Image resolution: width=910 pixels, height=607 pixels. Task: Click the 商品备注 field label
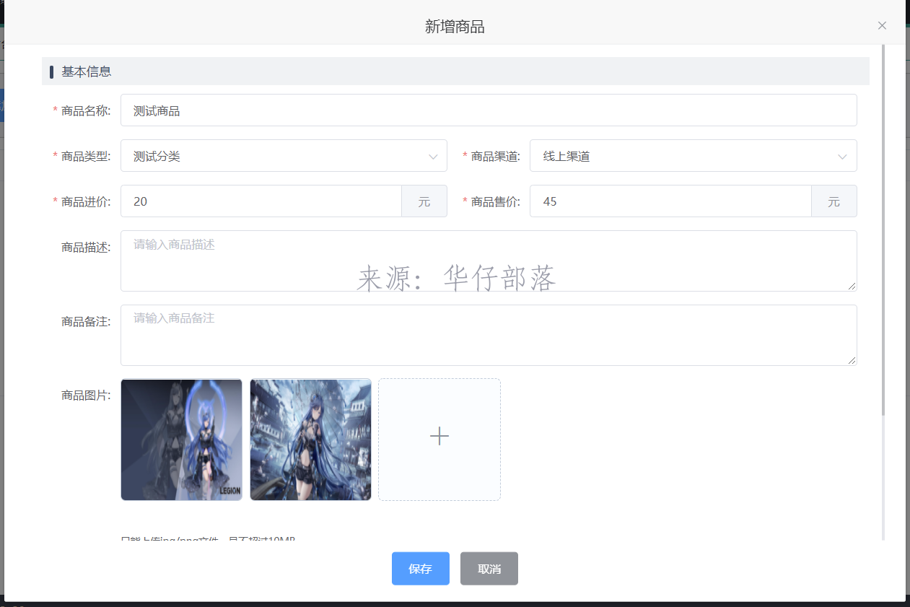[x=86, y=322]
